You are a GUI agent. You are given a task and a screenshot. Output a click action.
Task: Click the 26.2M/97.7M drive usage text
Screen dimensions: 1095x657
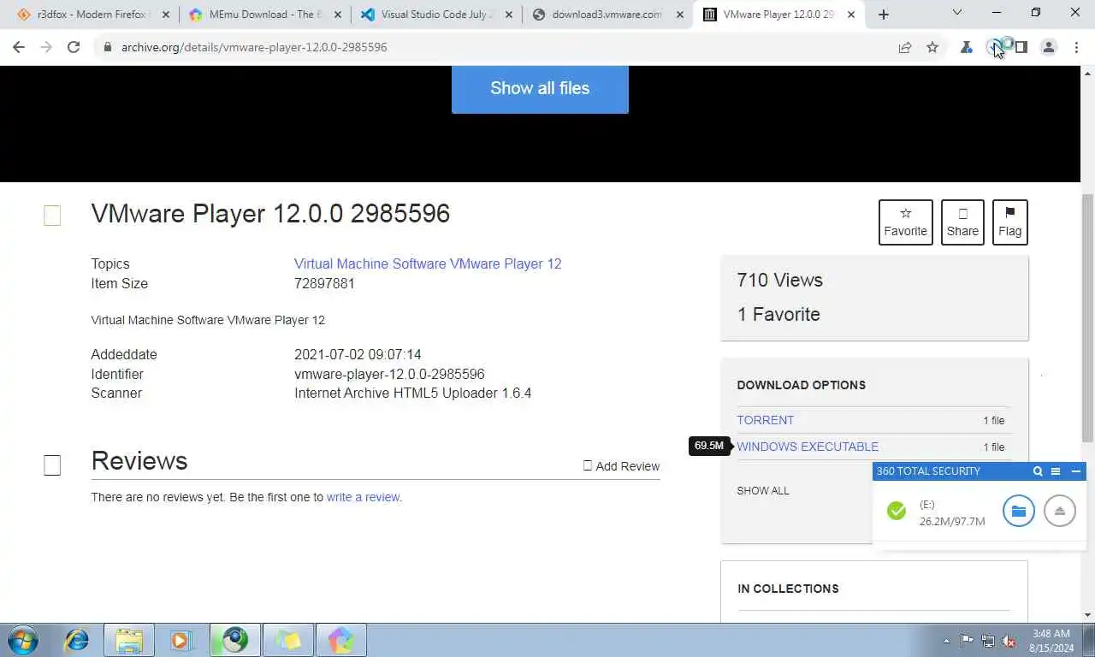point(952,521)
